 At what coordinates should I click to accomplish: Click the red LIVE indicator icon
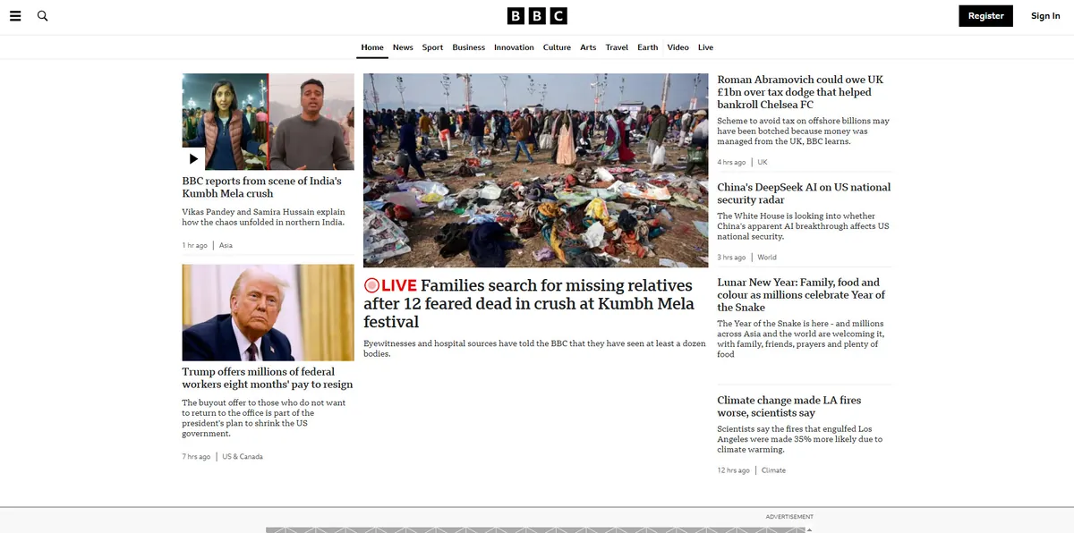pyautogui.click(x=371, y=285)
